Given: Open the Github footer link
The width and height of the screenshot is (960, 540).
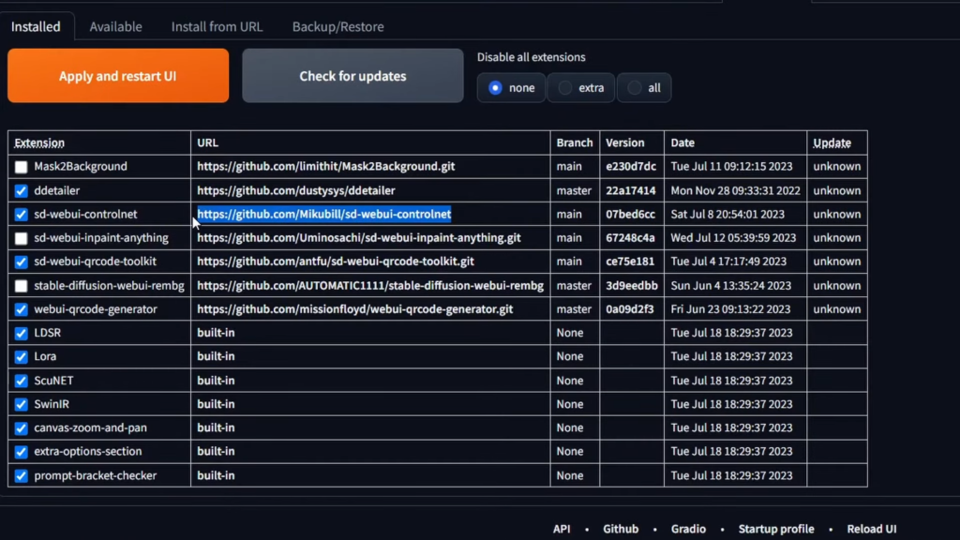Looking at the screenshot, I should click(x=621, y=529).
